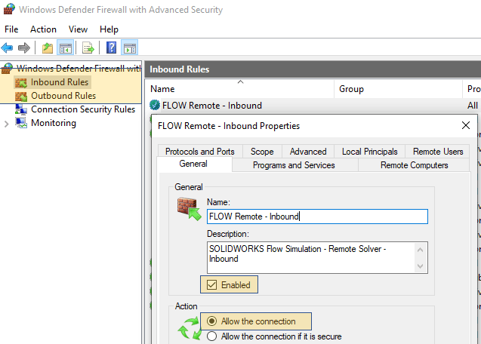Switch to Remote Users tab
The image size is (481, 344).
pos(438,152)
